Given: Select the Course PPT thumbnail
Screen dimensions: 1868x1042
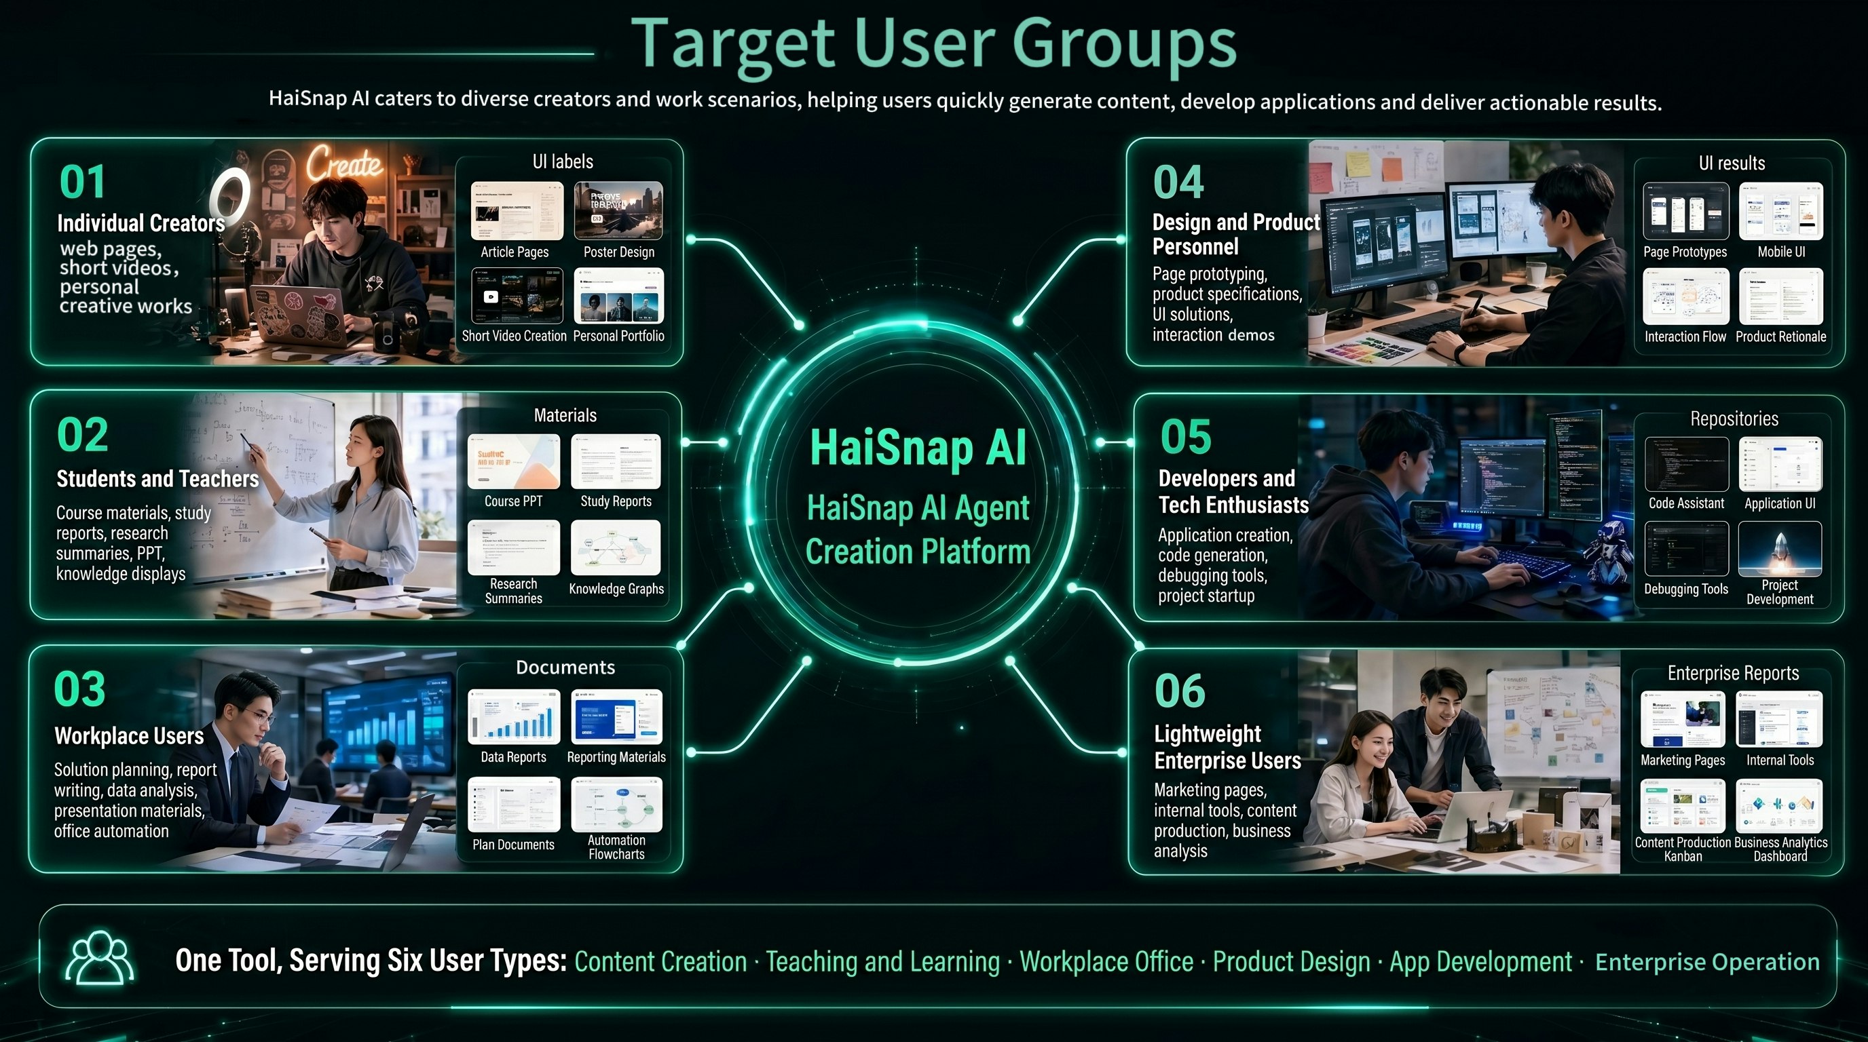Looking at the screenshot, I should [x=513, y=461].
